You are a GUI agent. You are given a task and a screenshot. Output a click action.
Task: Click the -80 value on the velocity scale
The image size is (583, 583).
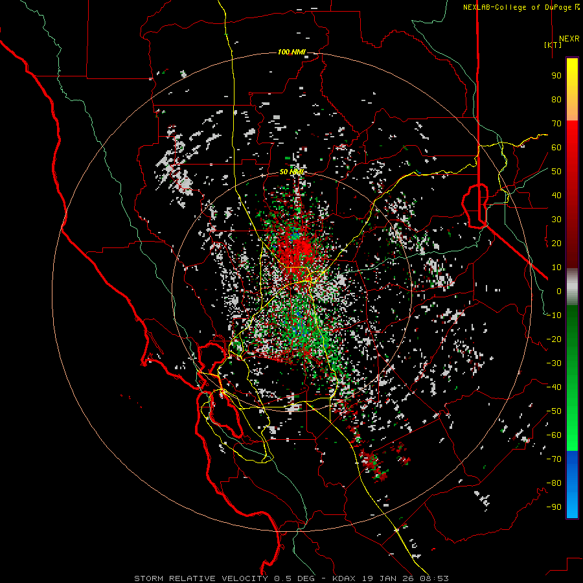(x=554, y=483)
